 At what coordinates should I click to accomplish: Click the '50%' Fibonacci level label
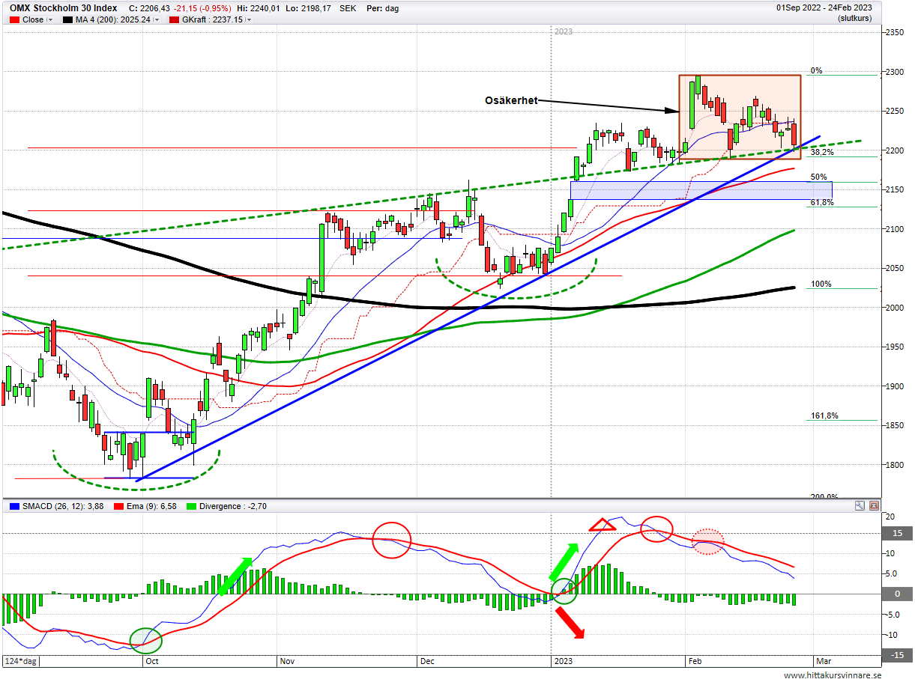[818, 177]
